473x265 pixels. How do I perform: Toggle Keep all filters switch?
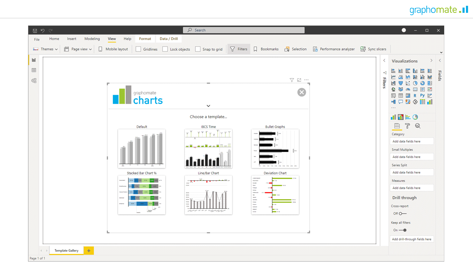pyautogui.click(x=402, y=230)
